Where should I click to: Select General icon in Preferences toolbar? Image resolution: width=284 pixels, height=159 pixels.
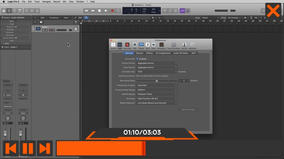point(113,46)
